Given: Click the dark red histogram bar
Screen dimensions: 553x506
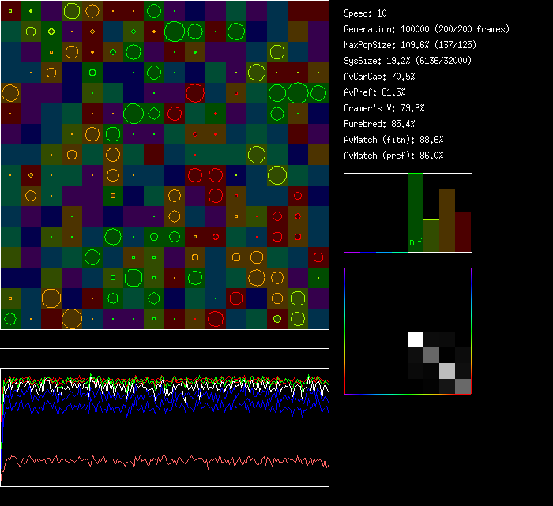Looking at the screenshot, I should pos(463,232).
